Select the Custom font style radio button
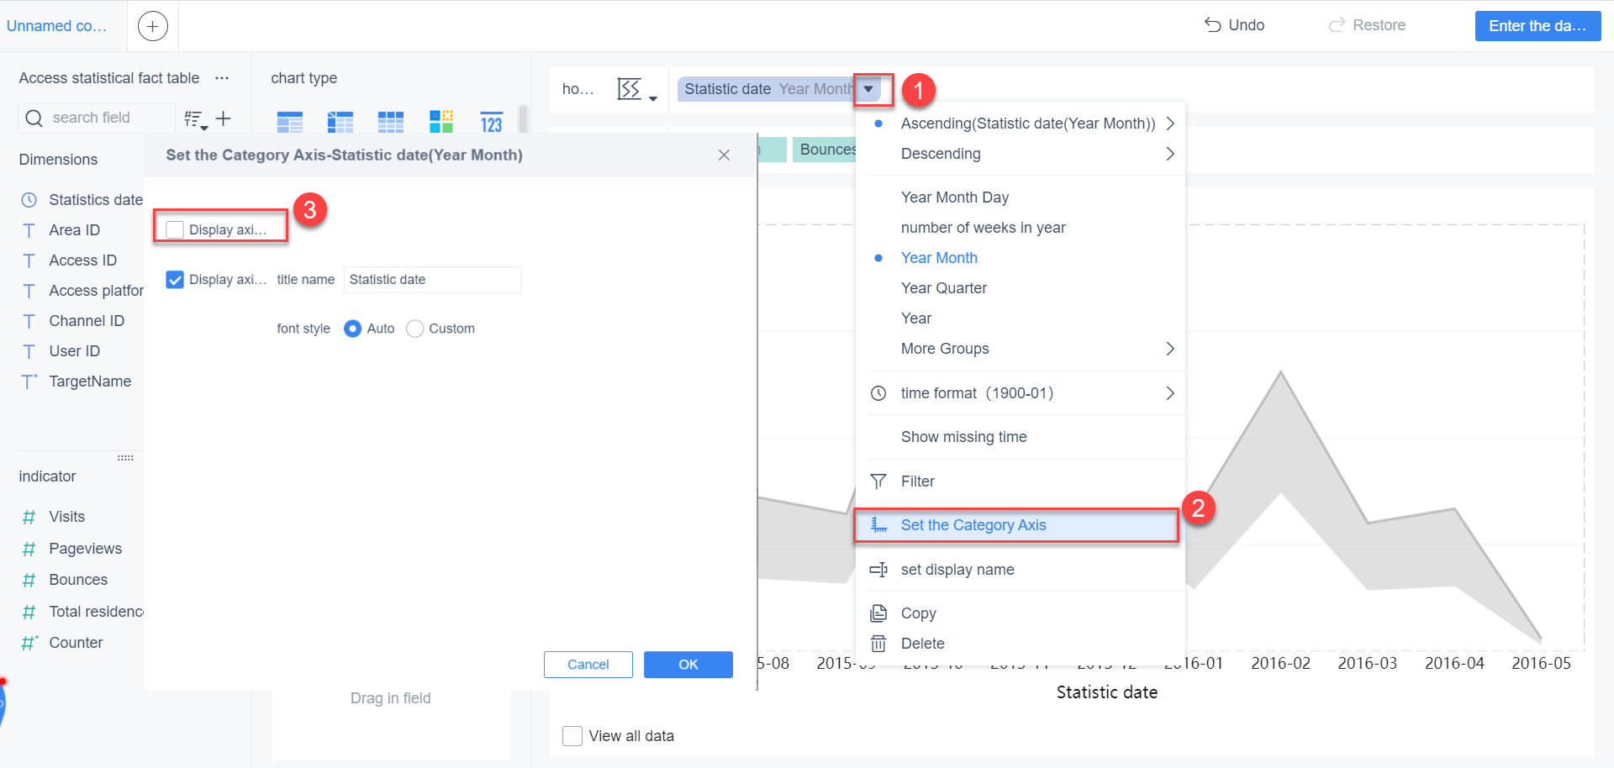Viewport: 1614px width, 768px height. pos(414,329)
